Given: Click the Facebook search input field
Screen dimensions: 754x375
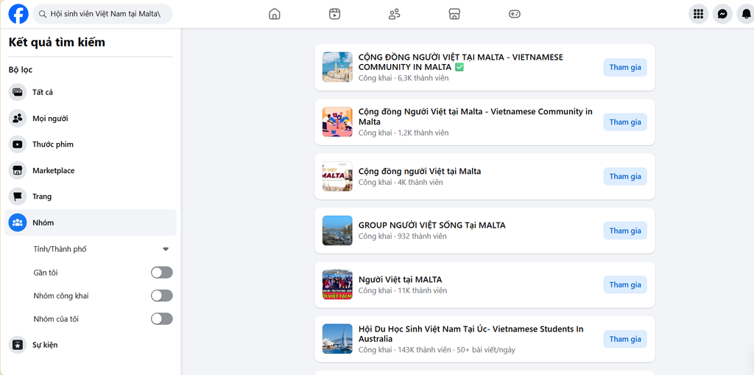Looking at the screenshot, I should coord(103,14).
